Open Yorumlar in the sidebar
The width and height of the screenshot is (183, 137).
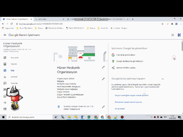click(14, 83)
